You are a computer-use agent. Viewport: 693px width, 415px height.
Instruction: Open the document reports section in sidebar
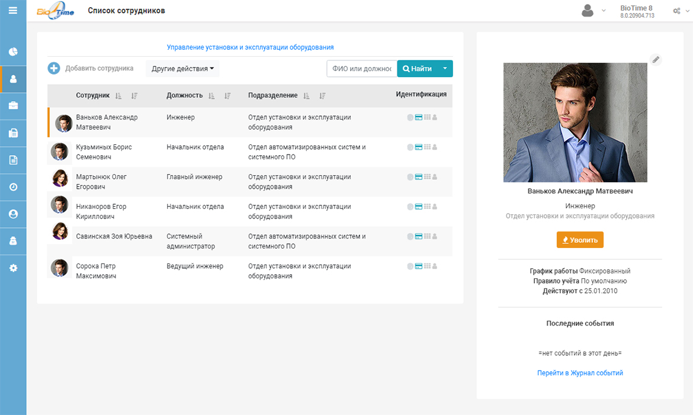13,160
